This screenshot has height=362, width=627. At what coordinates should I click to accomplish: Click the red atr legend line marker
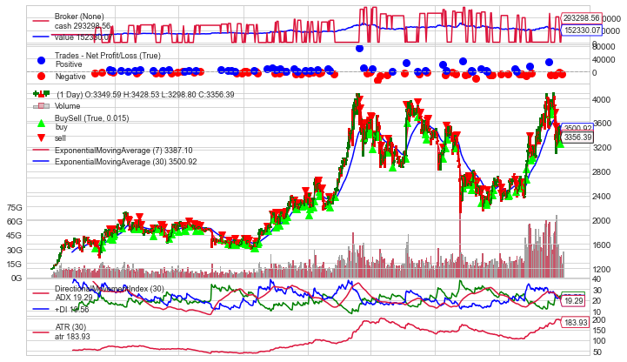[x=41, y=332]
